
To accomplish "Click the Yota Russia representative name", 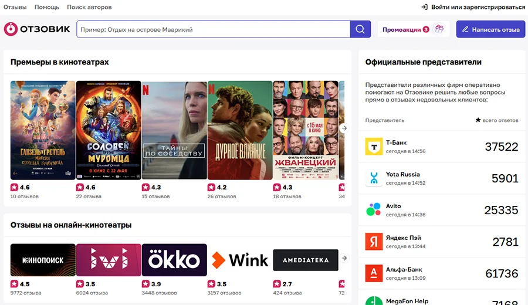I will pyautogui.click(x=402, y=174).
